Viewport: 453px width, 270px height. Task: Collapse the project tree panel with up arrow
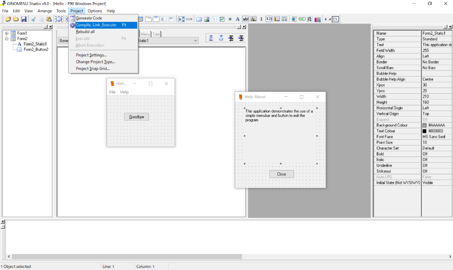(45, 27)
